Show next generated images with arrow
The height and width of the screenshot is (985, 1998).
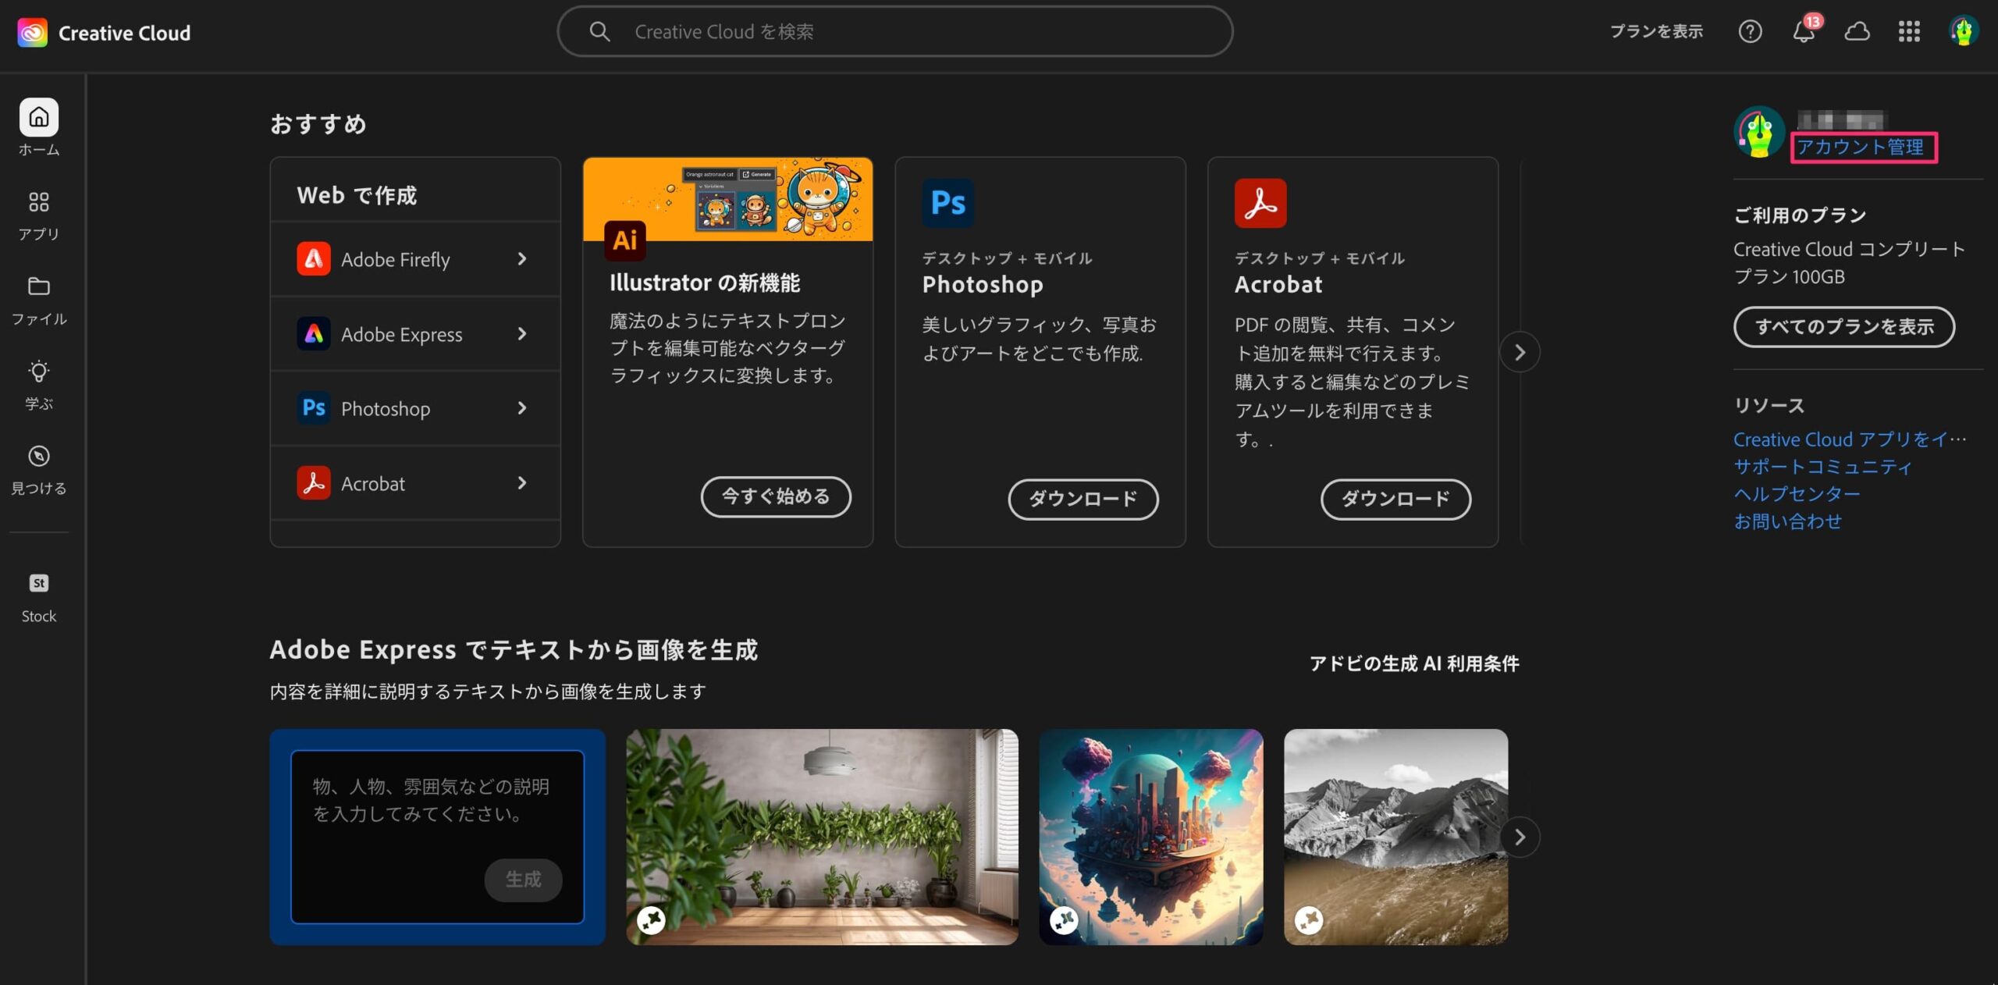1520,837
